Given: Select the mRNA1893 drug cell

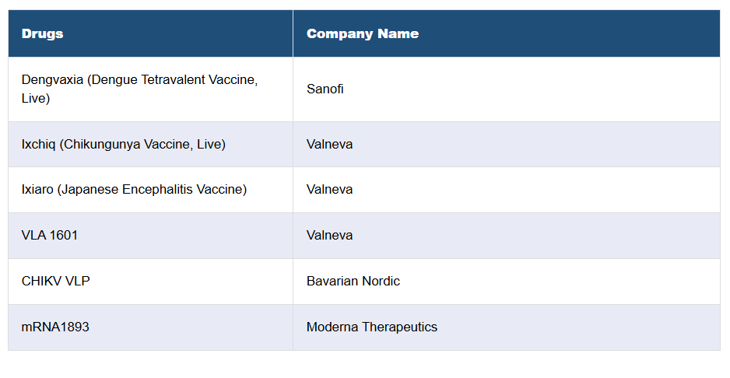Looking at the screenshot, I should 55,327.
